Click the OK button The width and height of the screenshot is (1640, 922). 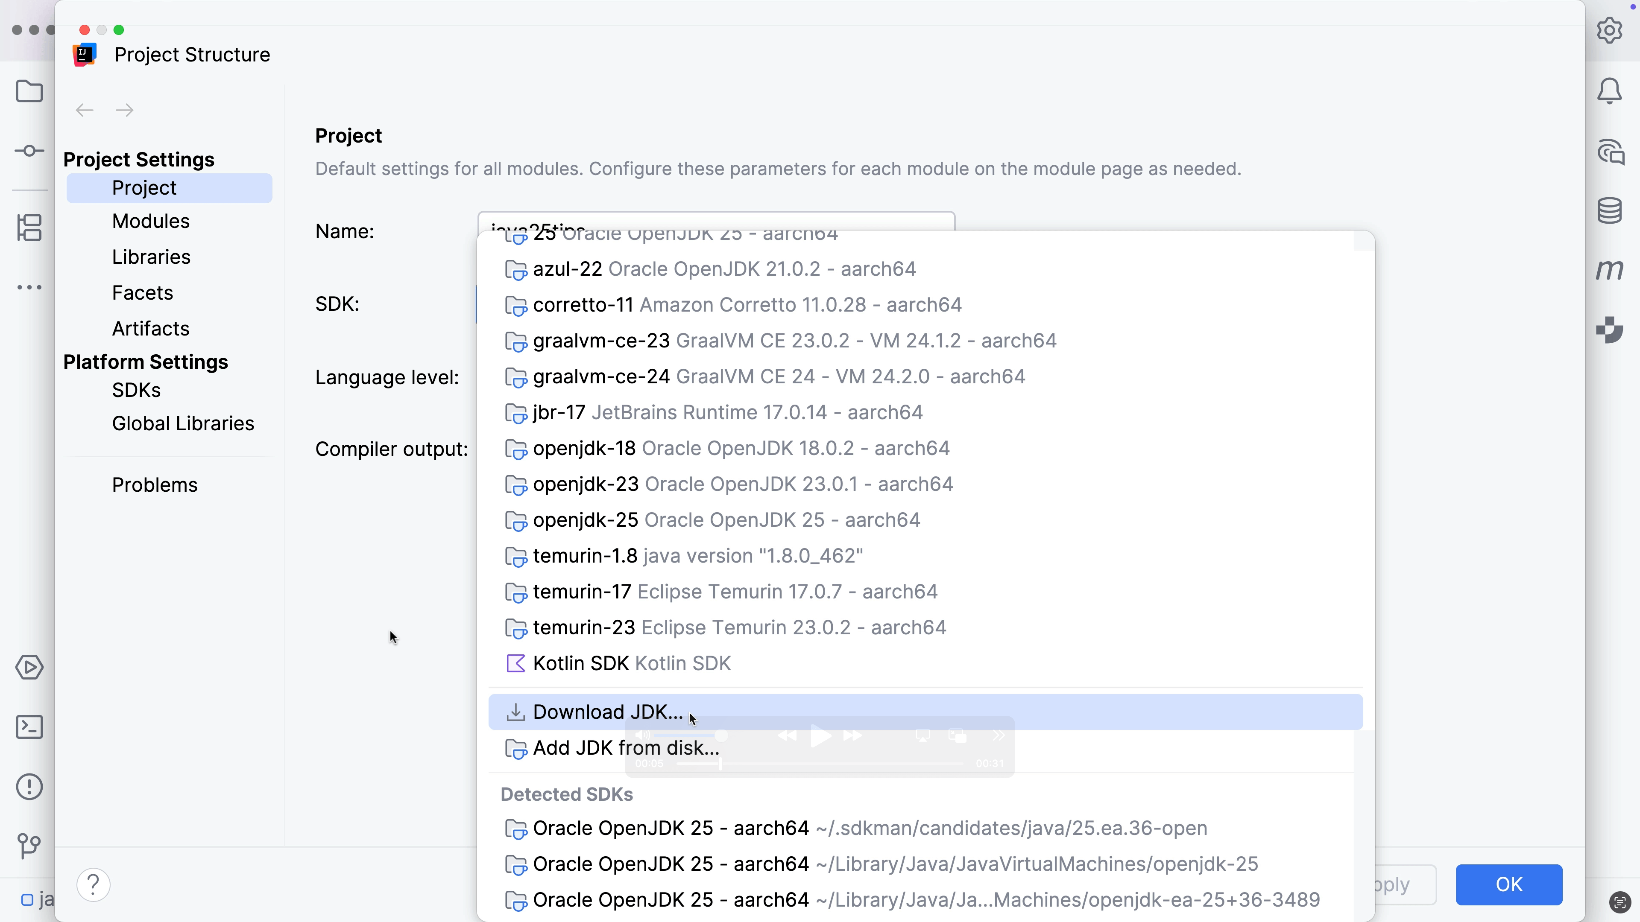tap(1509, 884)
